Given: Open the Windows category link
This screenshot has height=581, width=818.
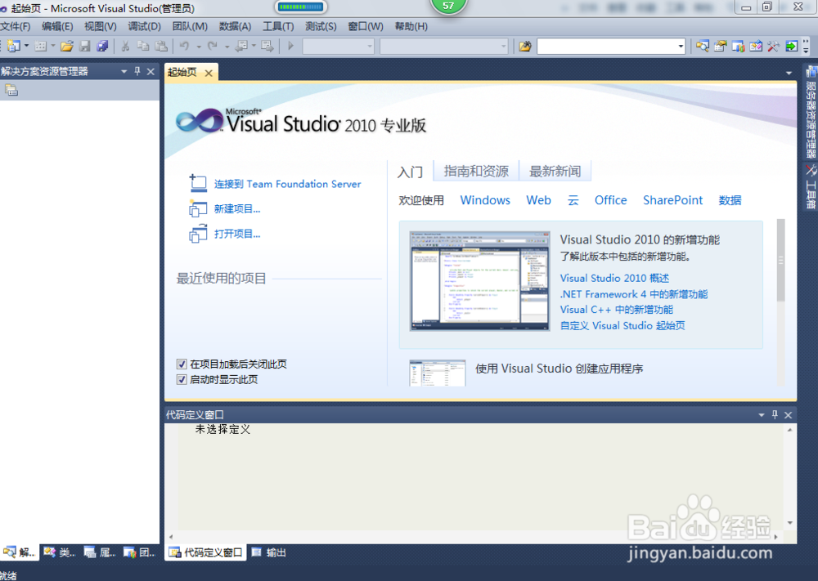Looking at the screenshot, I should point(485,200).
